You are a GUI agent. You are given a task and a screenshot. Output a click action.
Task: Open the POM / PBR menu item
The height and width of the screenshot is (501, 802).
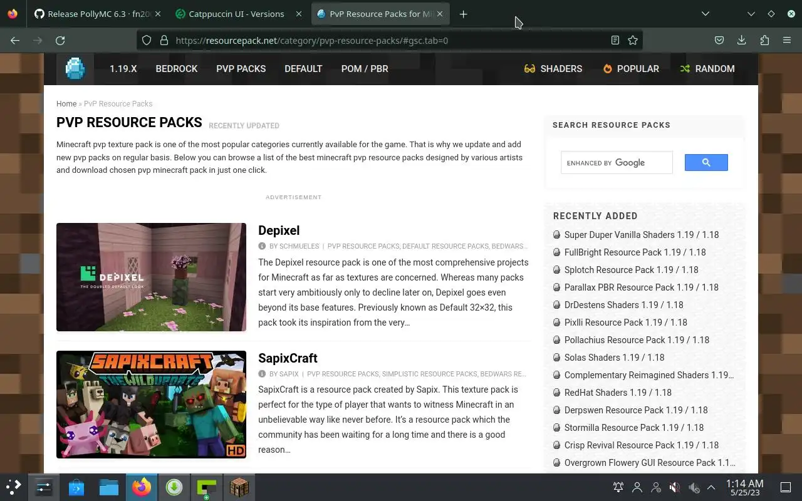365,69
